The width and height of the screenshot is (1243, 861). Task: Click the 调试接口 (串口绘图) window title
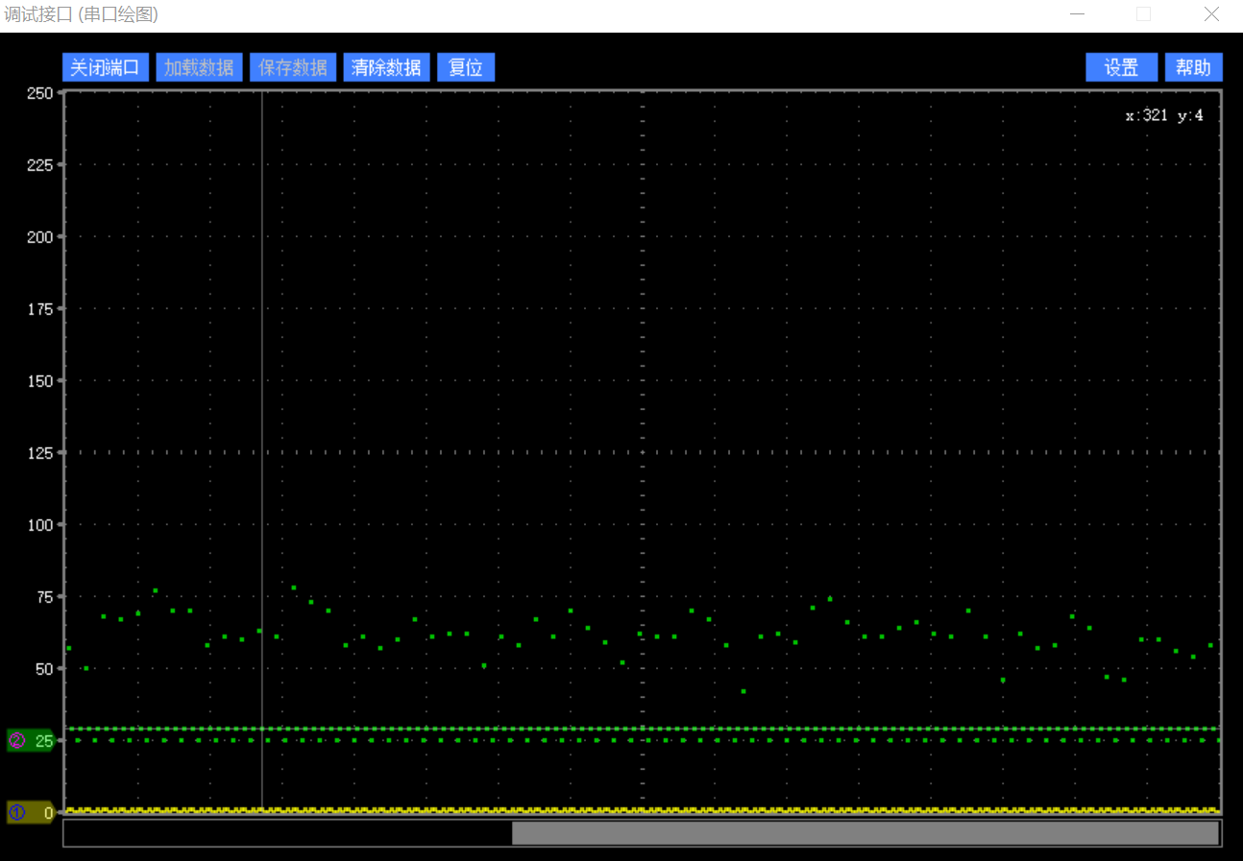(82, 14)
